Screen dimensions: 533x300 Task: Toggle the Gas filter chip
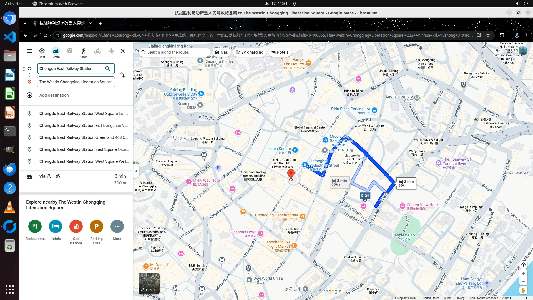222,52
